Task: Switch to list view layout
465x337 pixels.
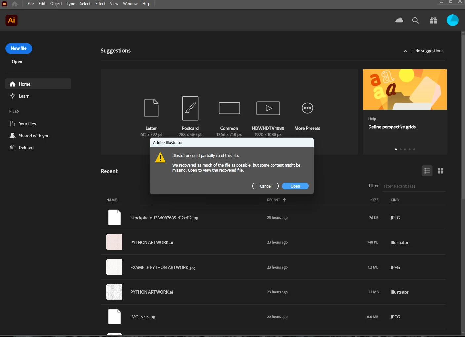Action: tap(427, 171)
